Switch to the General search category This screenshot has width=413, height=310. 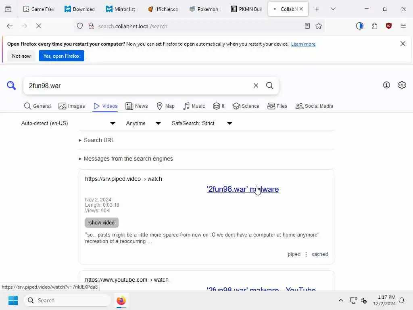pos(38,106)
